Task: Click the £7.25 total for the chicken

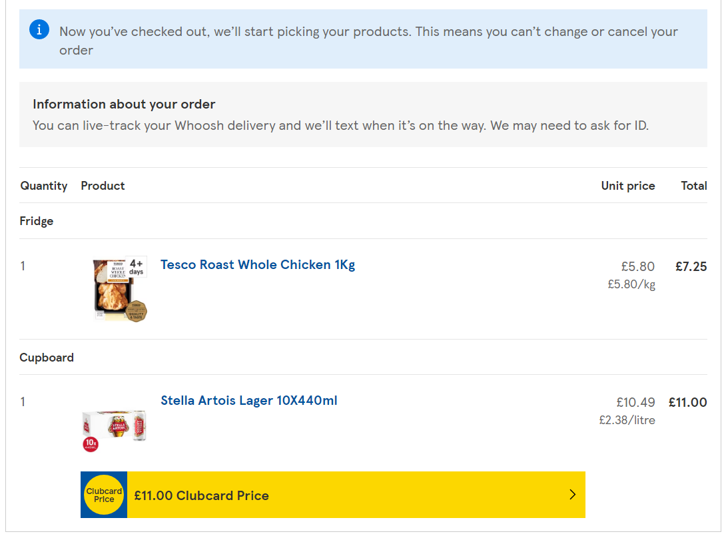Action: 691,267
